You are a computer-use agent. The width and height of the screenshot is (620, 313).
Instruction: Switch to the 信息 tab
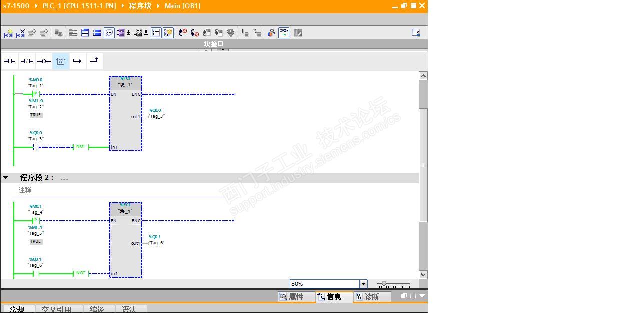334,297
